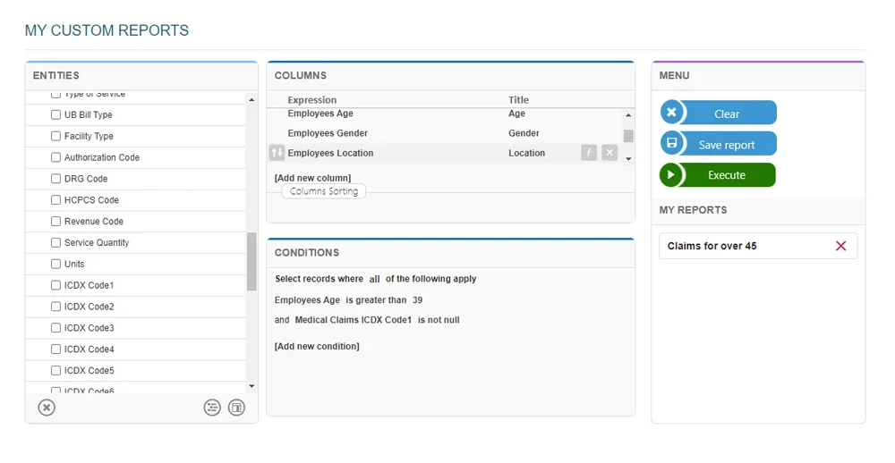Enable the DRG Code entity checkbox
The height and width of the screenshot is (463, 895).
tap(56, 179)
